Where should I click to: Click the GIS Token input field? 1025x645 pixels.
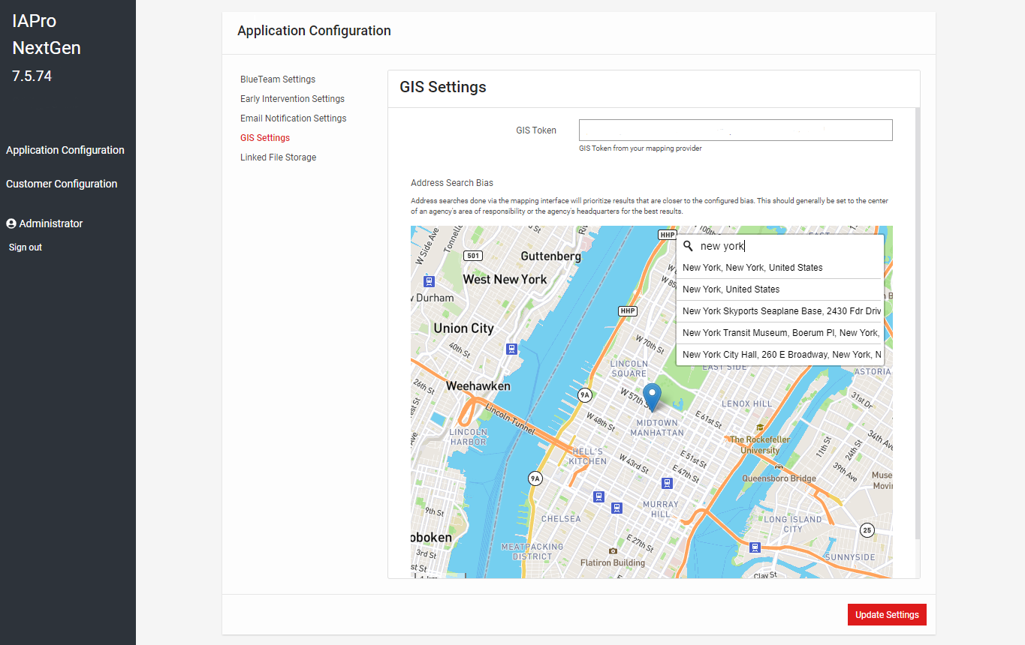pos(735,130)
